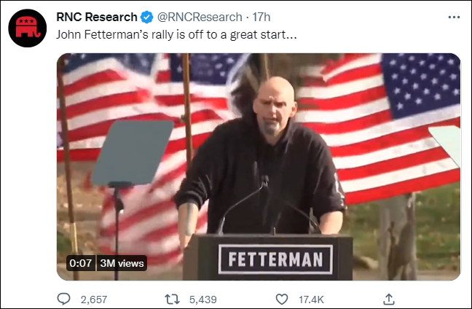Click the reply speech bubble icon
Image resolution: width=472 pixels, height=309 pixels.
coord(63,299)
